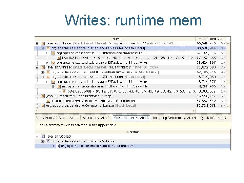244x183 pixels.
Task: Click icon of BufferedRandomAccessFile row above byte[67108864]
Action: (x=54, y=53)
